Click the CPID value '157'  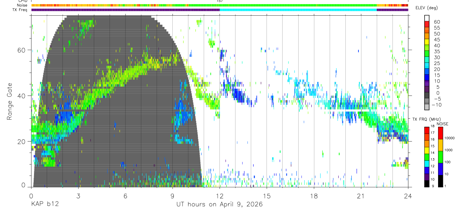(220, 1)
